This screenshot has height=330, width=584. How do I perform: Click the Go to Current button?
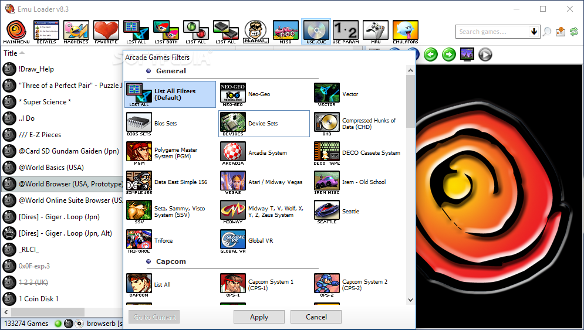coord(154,317)
